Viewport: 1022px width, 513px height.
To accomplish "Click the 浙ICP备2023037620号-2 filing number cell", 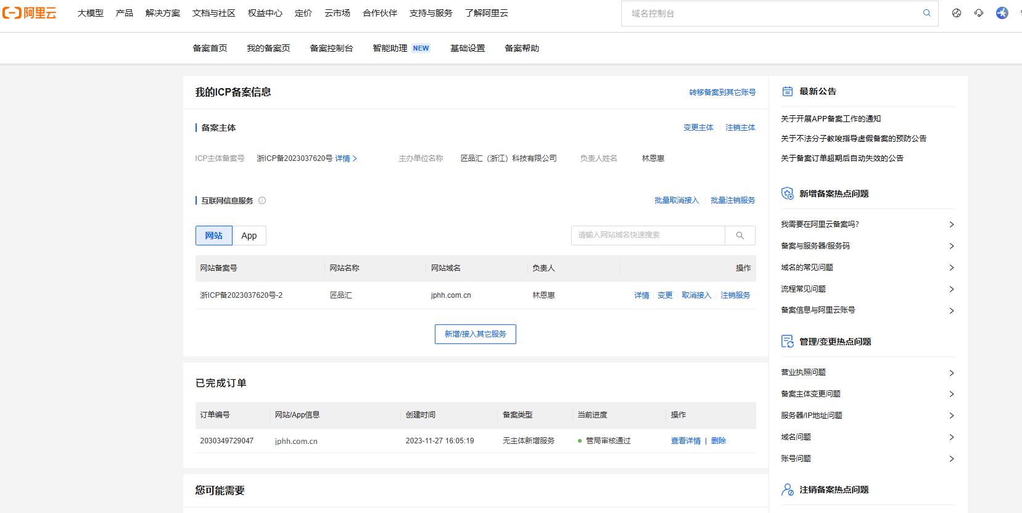I will (241, 295).
